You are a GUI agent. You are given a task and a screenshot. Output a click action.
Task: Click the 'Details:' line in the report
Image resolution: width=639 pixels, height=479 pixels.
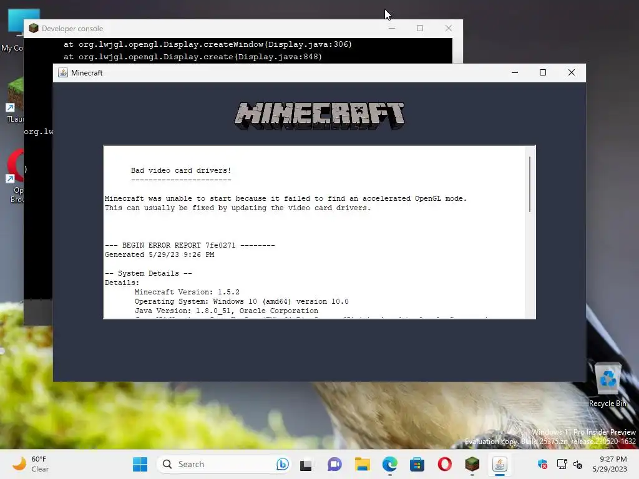click(x=122, y=283)
